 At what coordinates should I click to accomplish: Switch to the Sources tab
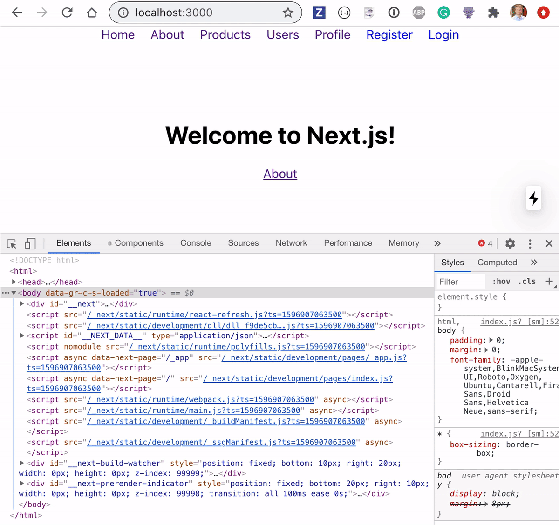coord(243,243)
